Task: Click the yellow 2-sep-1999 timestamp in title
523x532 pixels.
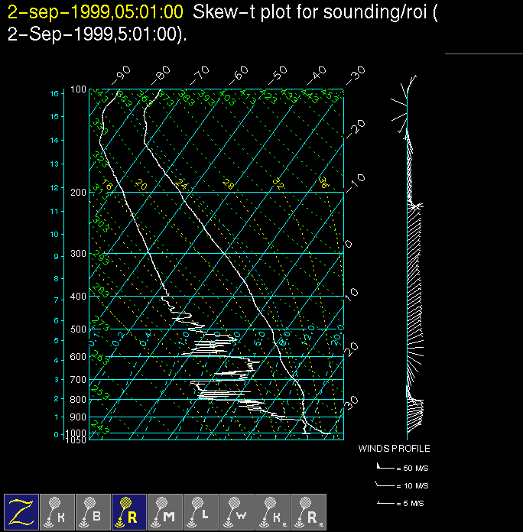Action: click(x=95, y=11)
